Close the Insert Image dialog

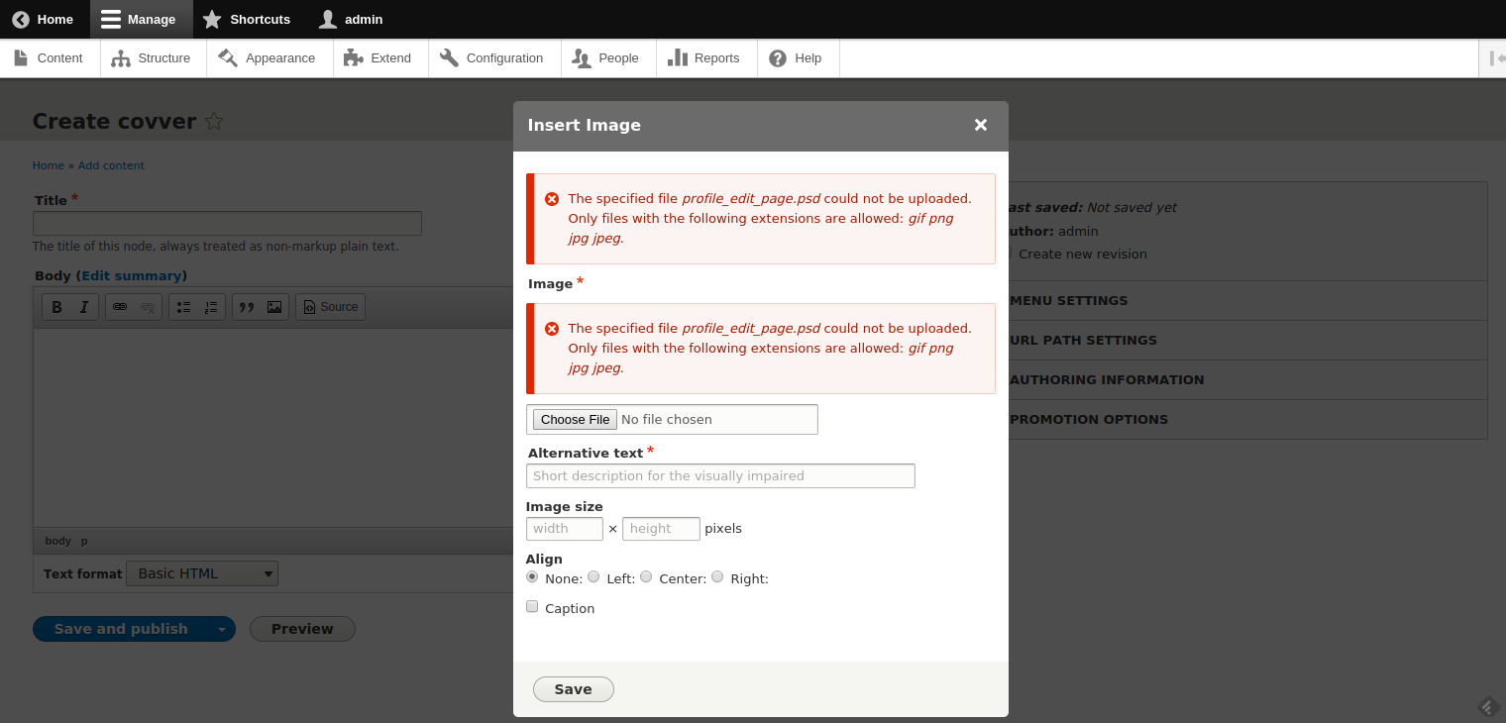[981, 125]
